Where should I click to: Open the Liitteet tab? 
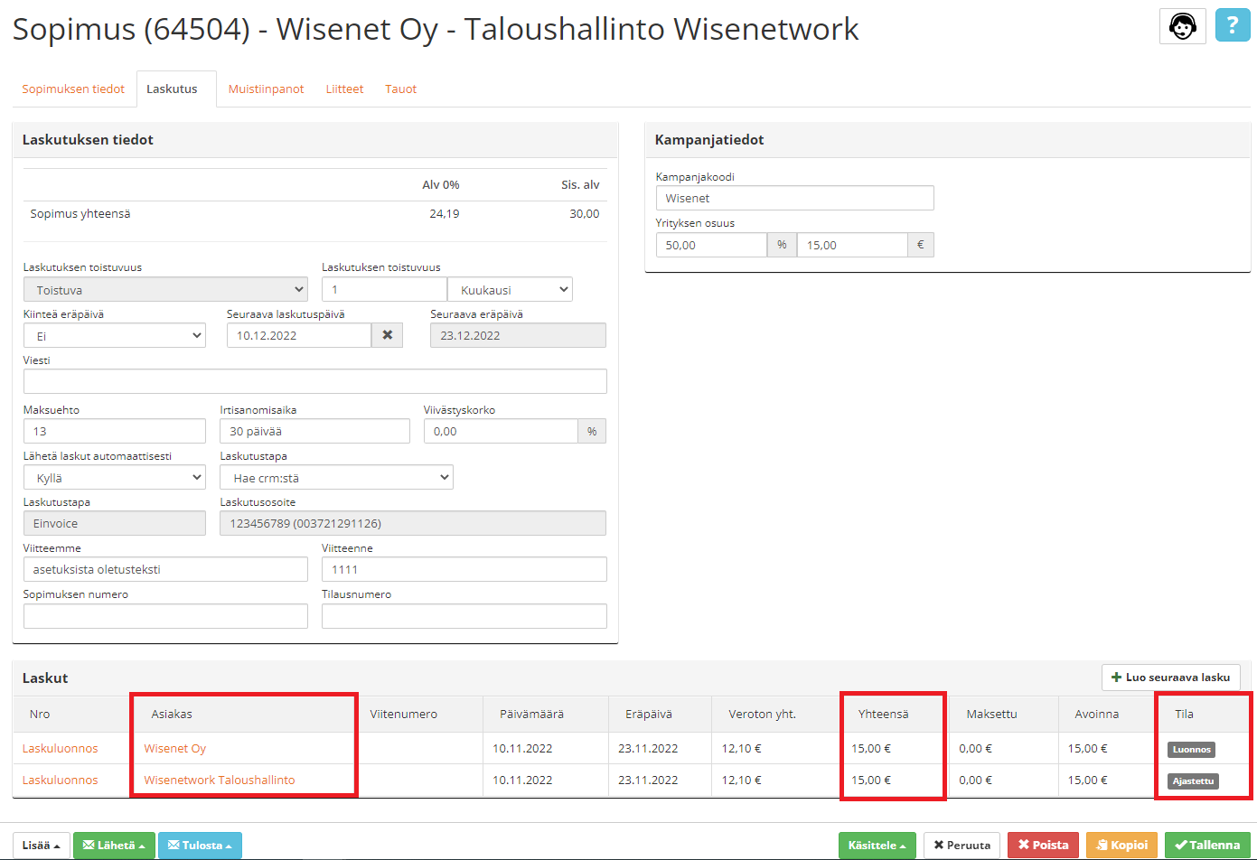tap(344, 89)
